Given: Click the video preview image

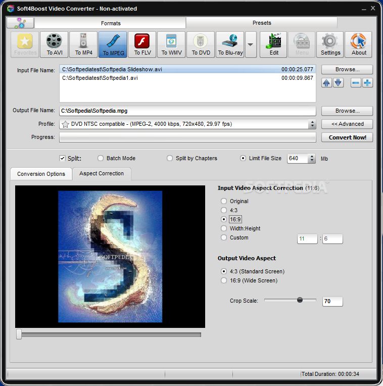Looking at the screenshot, I should click(x=110, y=257).
